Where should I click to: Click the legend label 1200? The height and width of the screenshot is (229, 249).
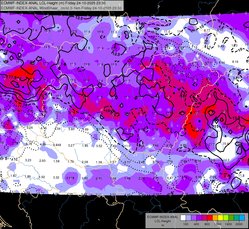(217, 224)
